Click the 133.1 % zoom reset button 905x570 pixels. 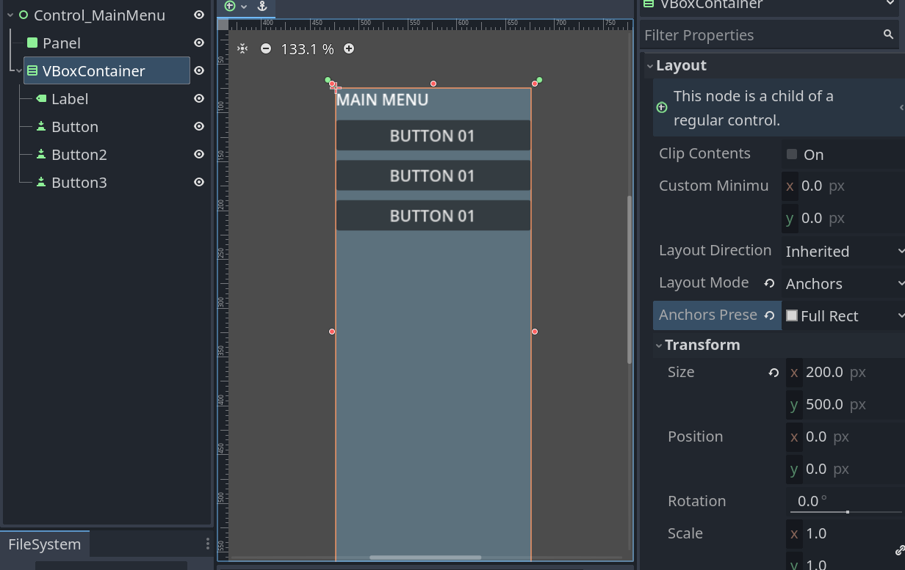pyautogui.click(x=307, y=49)
